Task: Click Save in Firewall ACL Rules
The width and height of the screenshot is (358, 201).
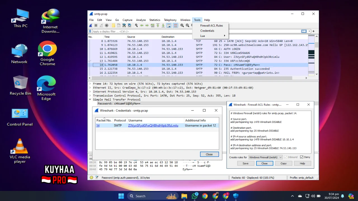Action: (246, 163)
